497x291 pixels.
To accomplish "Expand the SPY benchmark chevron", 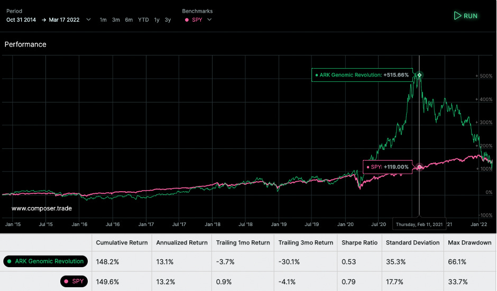I will click(x=209, y=20).
